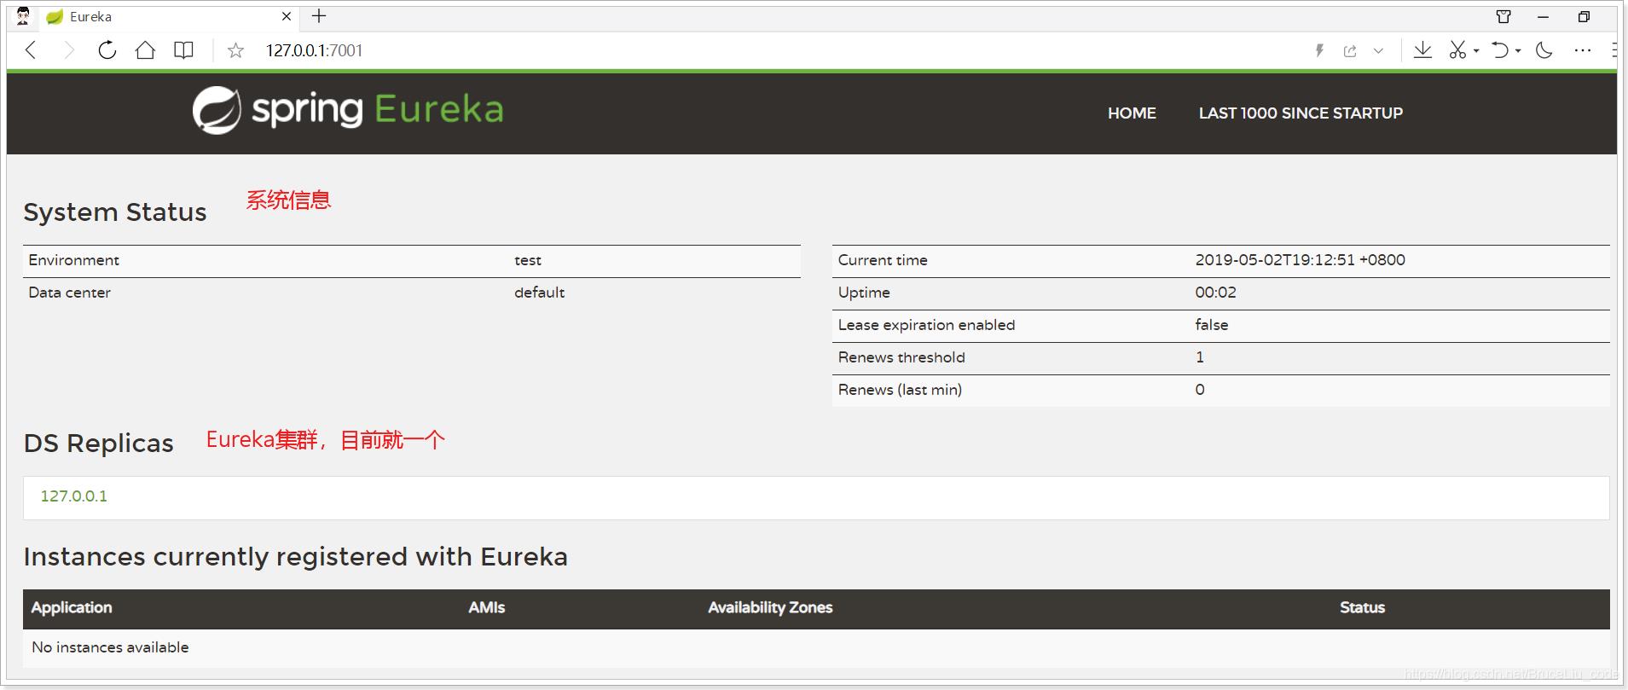Open a new tab with plus
The image size is (1628, 690).
click(x=319, y=15)
